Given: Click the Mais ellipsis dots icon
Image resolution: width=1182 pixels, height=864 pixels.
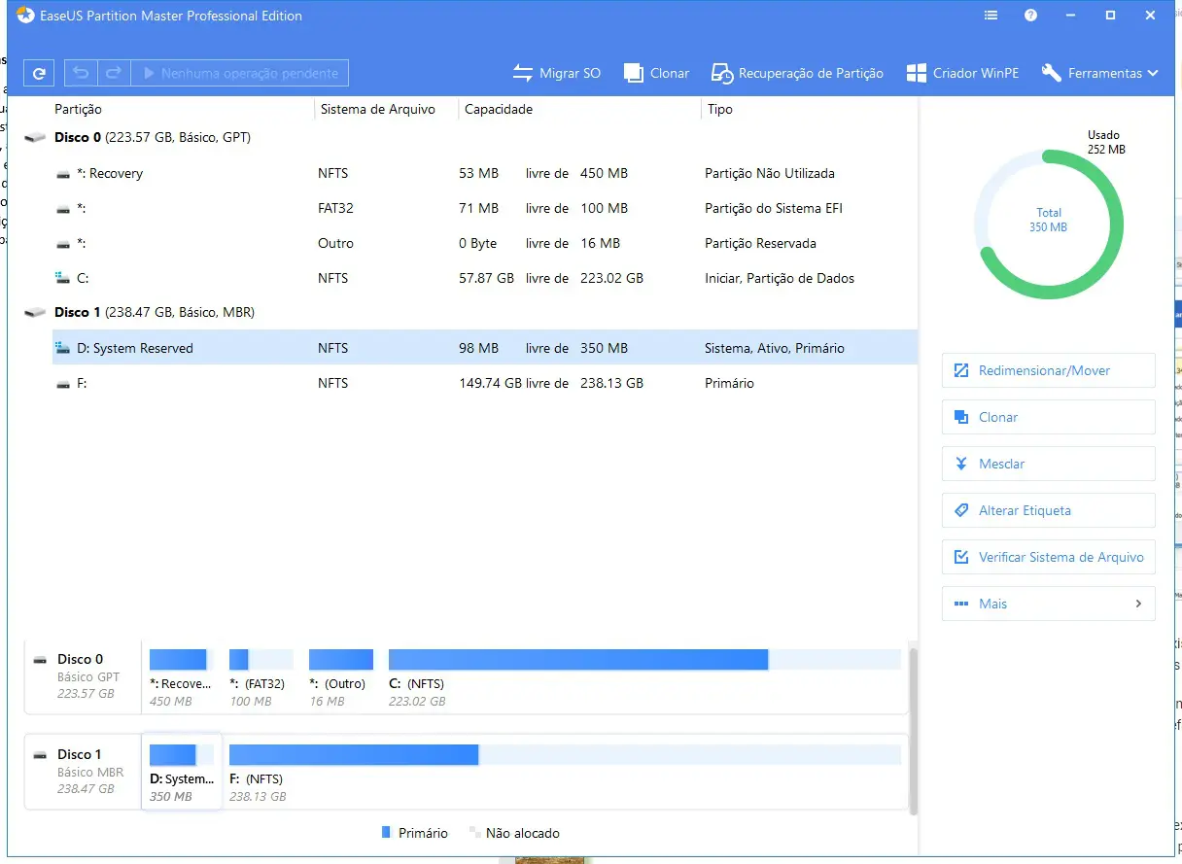Looking at the screenshot, I should tap(961, 604).
